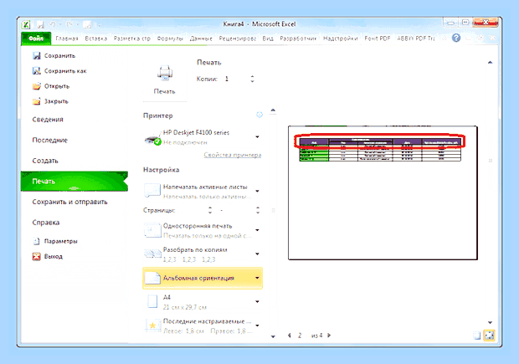Click preview pane scroll down arrow
Image resolution: width=519 pixels, height=364 pixels.
[x=491, y=322]
